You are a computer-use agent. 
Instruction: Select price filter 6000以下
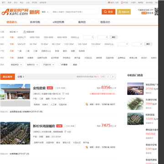(x=21, y=37)
